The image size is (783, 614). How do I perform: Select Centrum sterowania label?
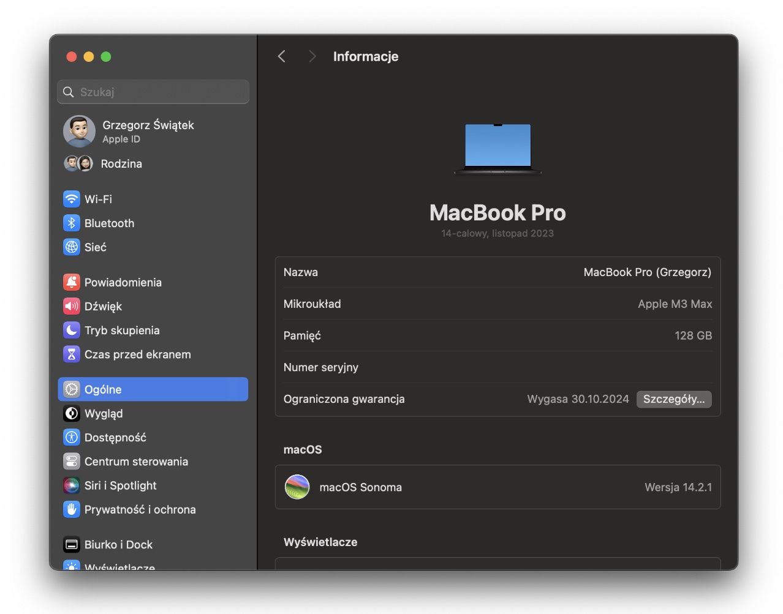point(136,462)
